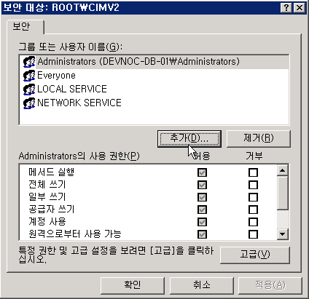Viewport: 309px width, 299px height.
Task: Click the permissions list scrollbar thumb
Action: click(x=283, y=193)
